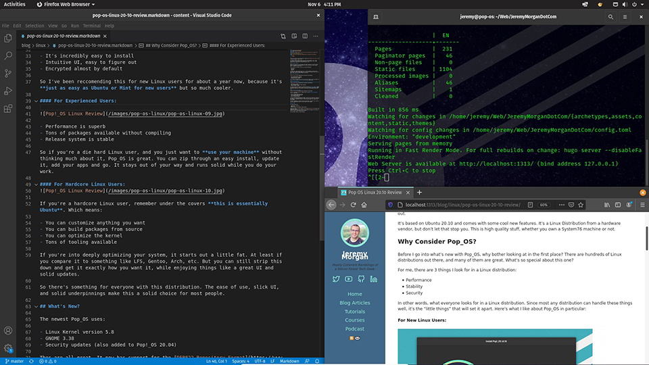This screenshot has width=649, height=365.
Task: Reload the Firefox page
Action: click(x=353, y=205)
